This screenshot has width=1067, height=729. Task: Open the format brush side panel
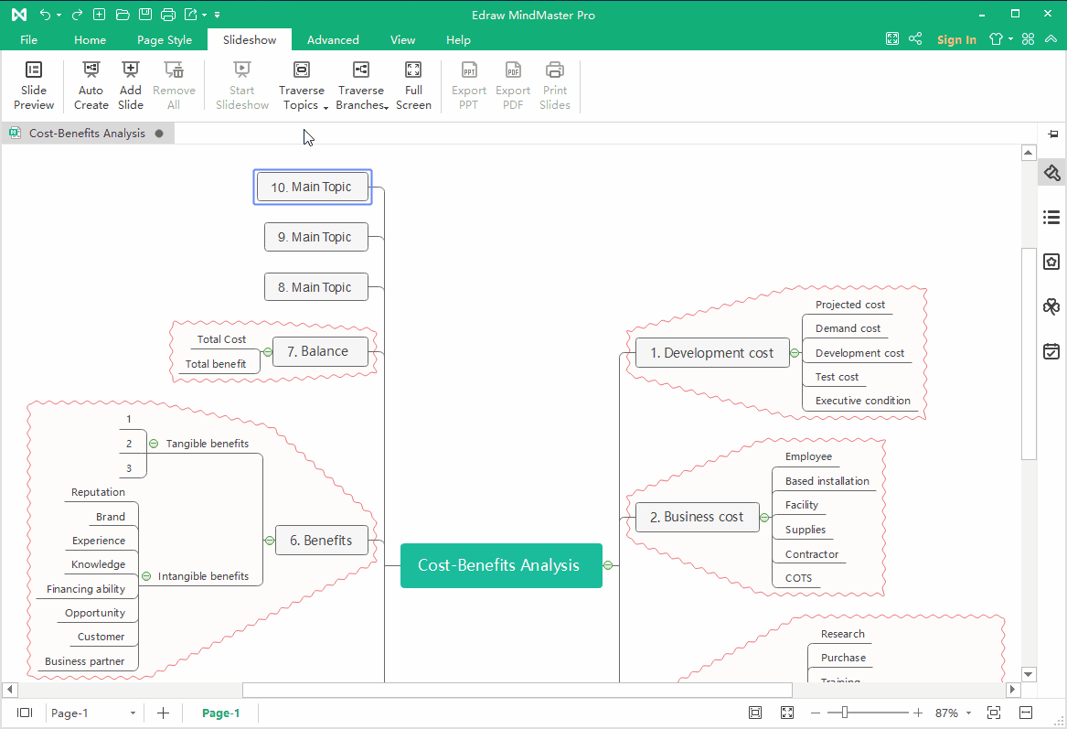tap(1051, 173)
